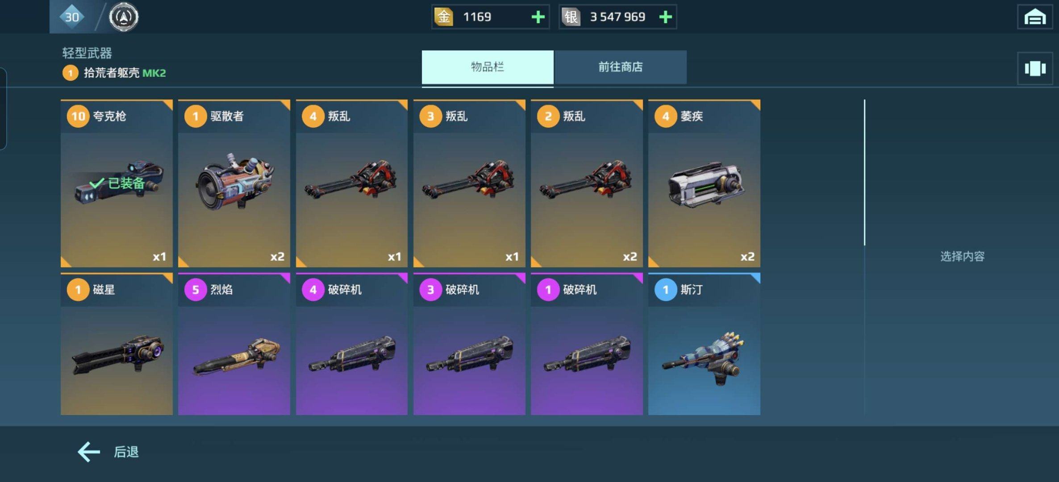Add gold with the plus icon

coord(538,17)
